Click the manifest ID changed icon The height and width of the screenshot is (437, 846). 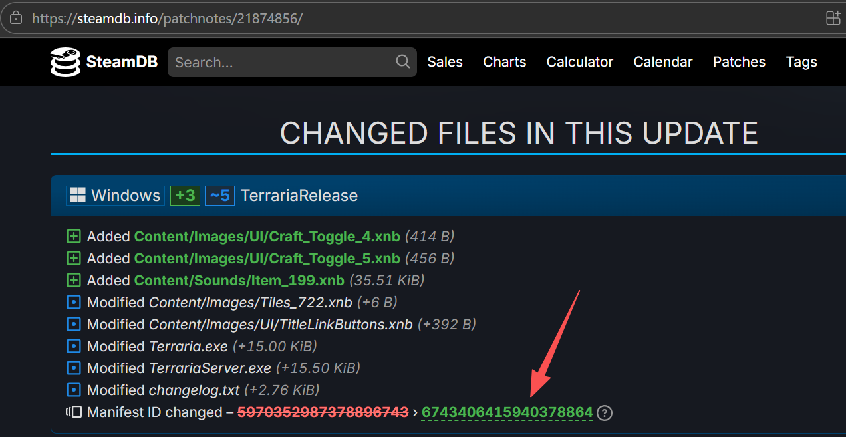pyautogui.click(x=74, y=412)
